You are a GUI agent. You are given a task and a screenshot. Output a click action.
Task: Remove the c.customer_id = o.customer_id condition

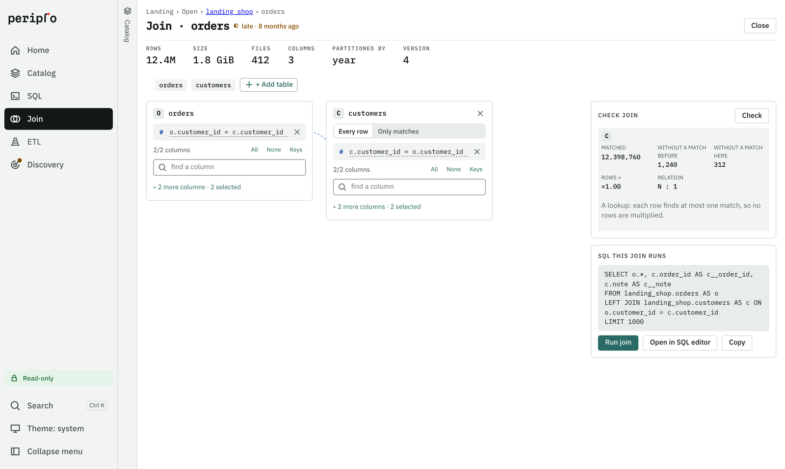477,152
